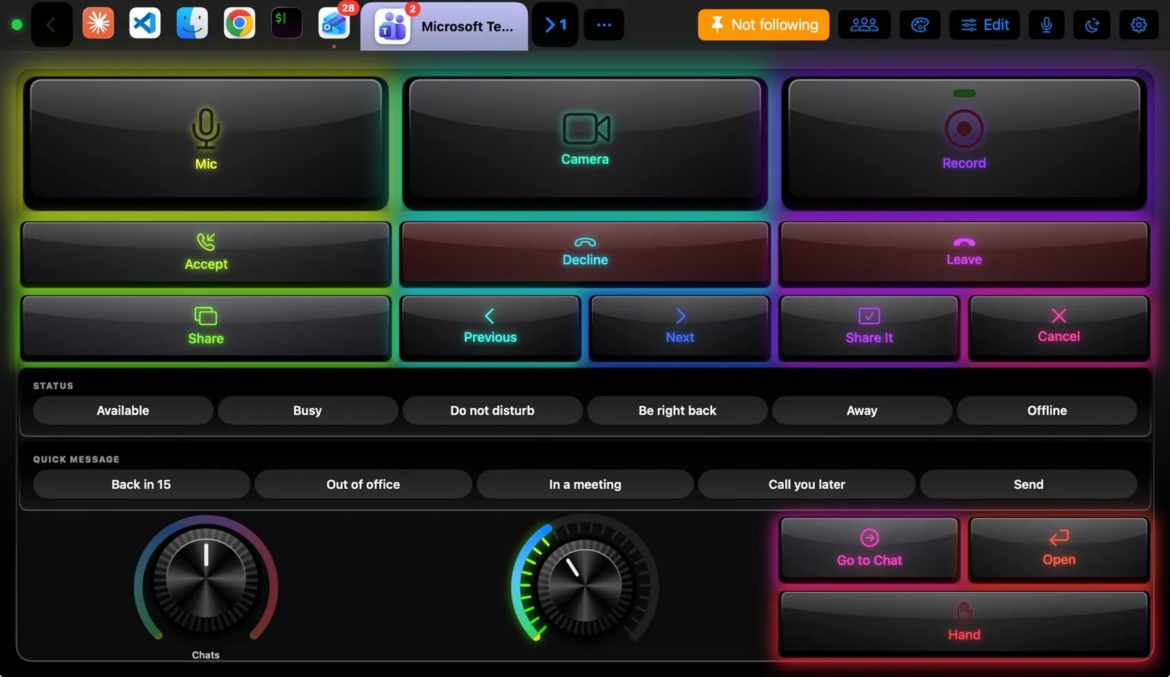Select the In a meeting quick message
The image size is (1170, 677).
(x=585, y=484)
